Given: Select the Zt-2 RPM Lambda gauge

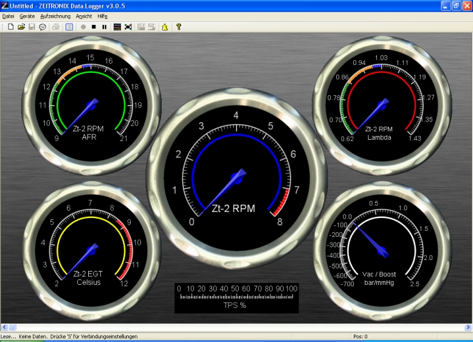Looking at the screenshot, I should pyautogui.click(x=382, y=106).
